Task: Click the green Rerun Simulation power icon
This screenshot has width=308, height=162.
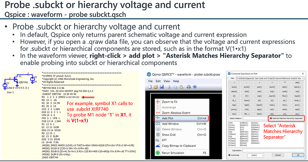Action: [158, 153]
